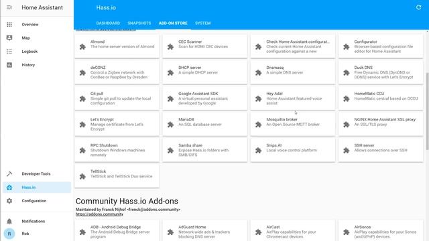Click the Duck DNS puzzle icon
The width and height of the screenshot is (429, 241).
point(346,73)
